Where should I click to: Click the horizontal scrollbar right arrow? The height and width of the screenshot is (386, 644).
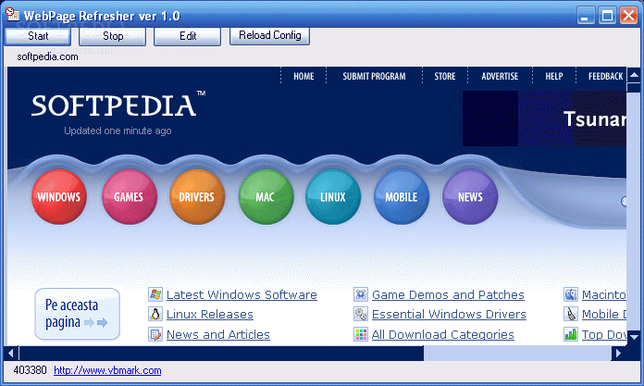tap(618, 353)
